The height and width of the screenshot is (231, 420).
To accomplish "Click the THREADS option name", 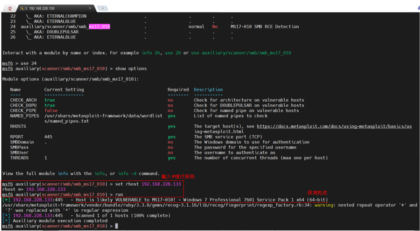I will pos(19,158).
